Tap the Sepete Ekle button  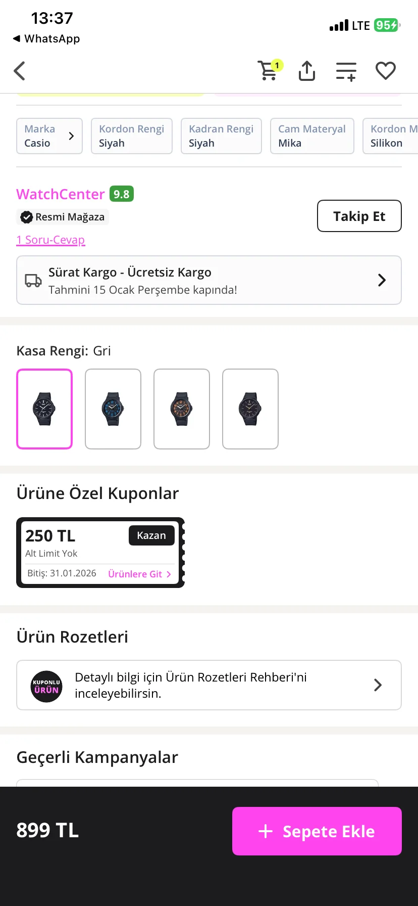point(317,831)
